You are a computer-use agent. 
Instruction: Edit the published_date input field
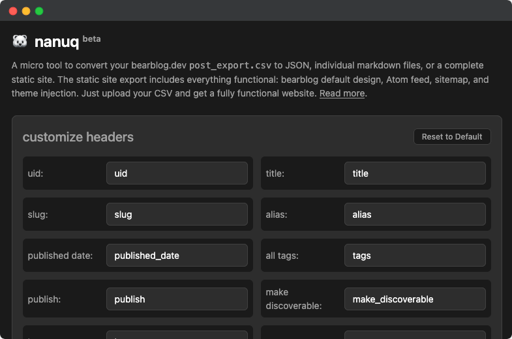[x=177, y=256]
